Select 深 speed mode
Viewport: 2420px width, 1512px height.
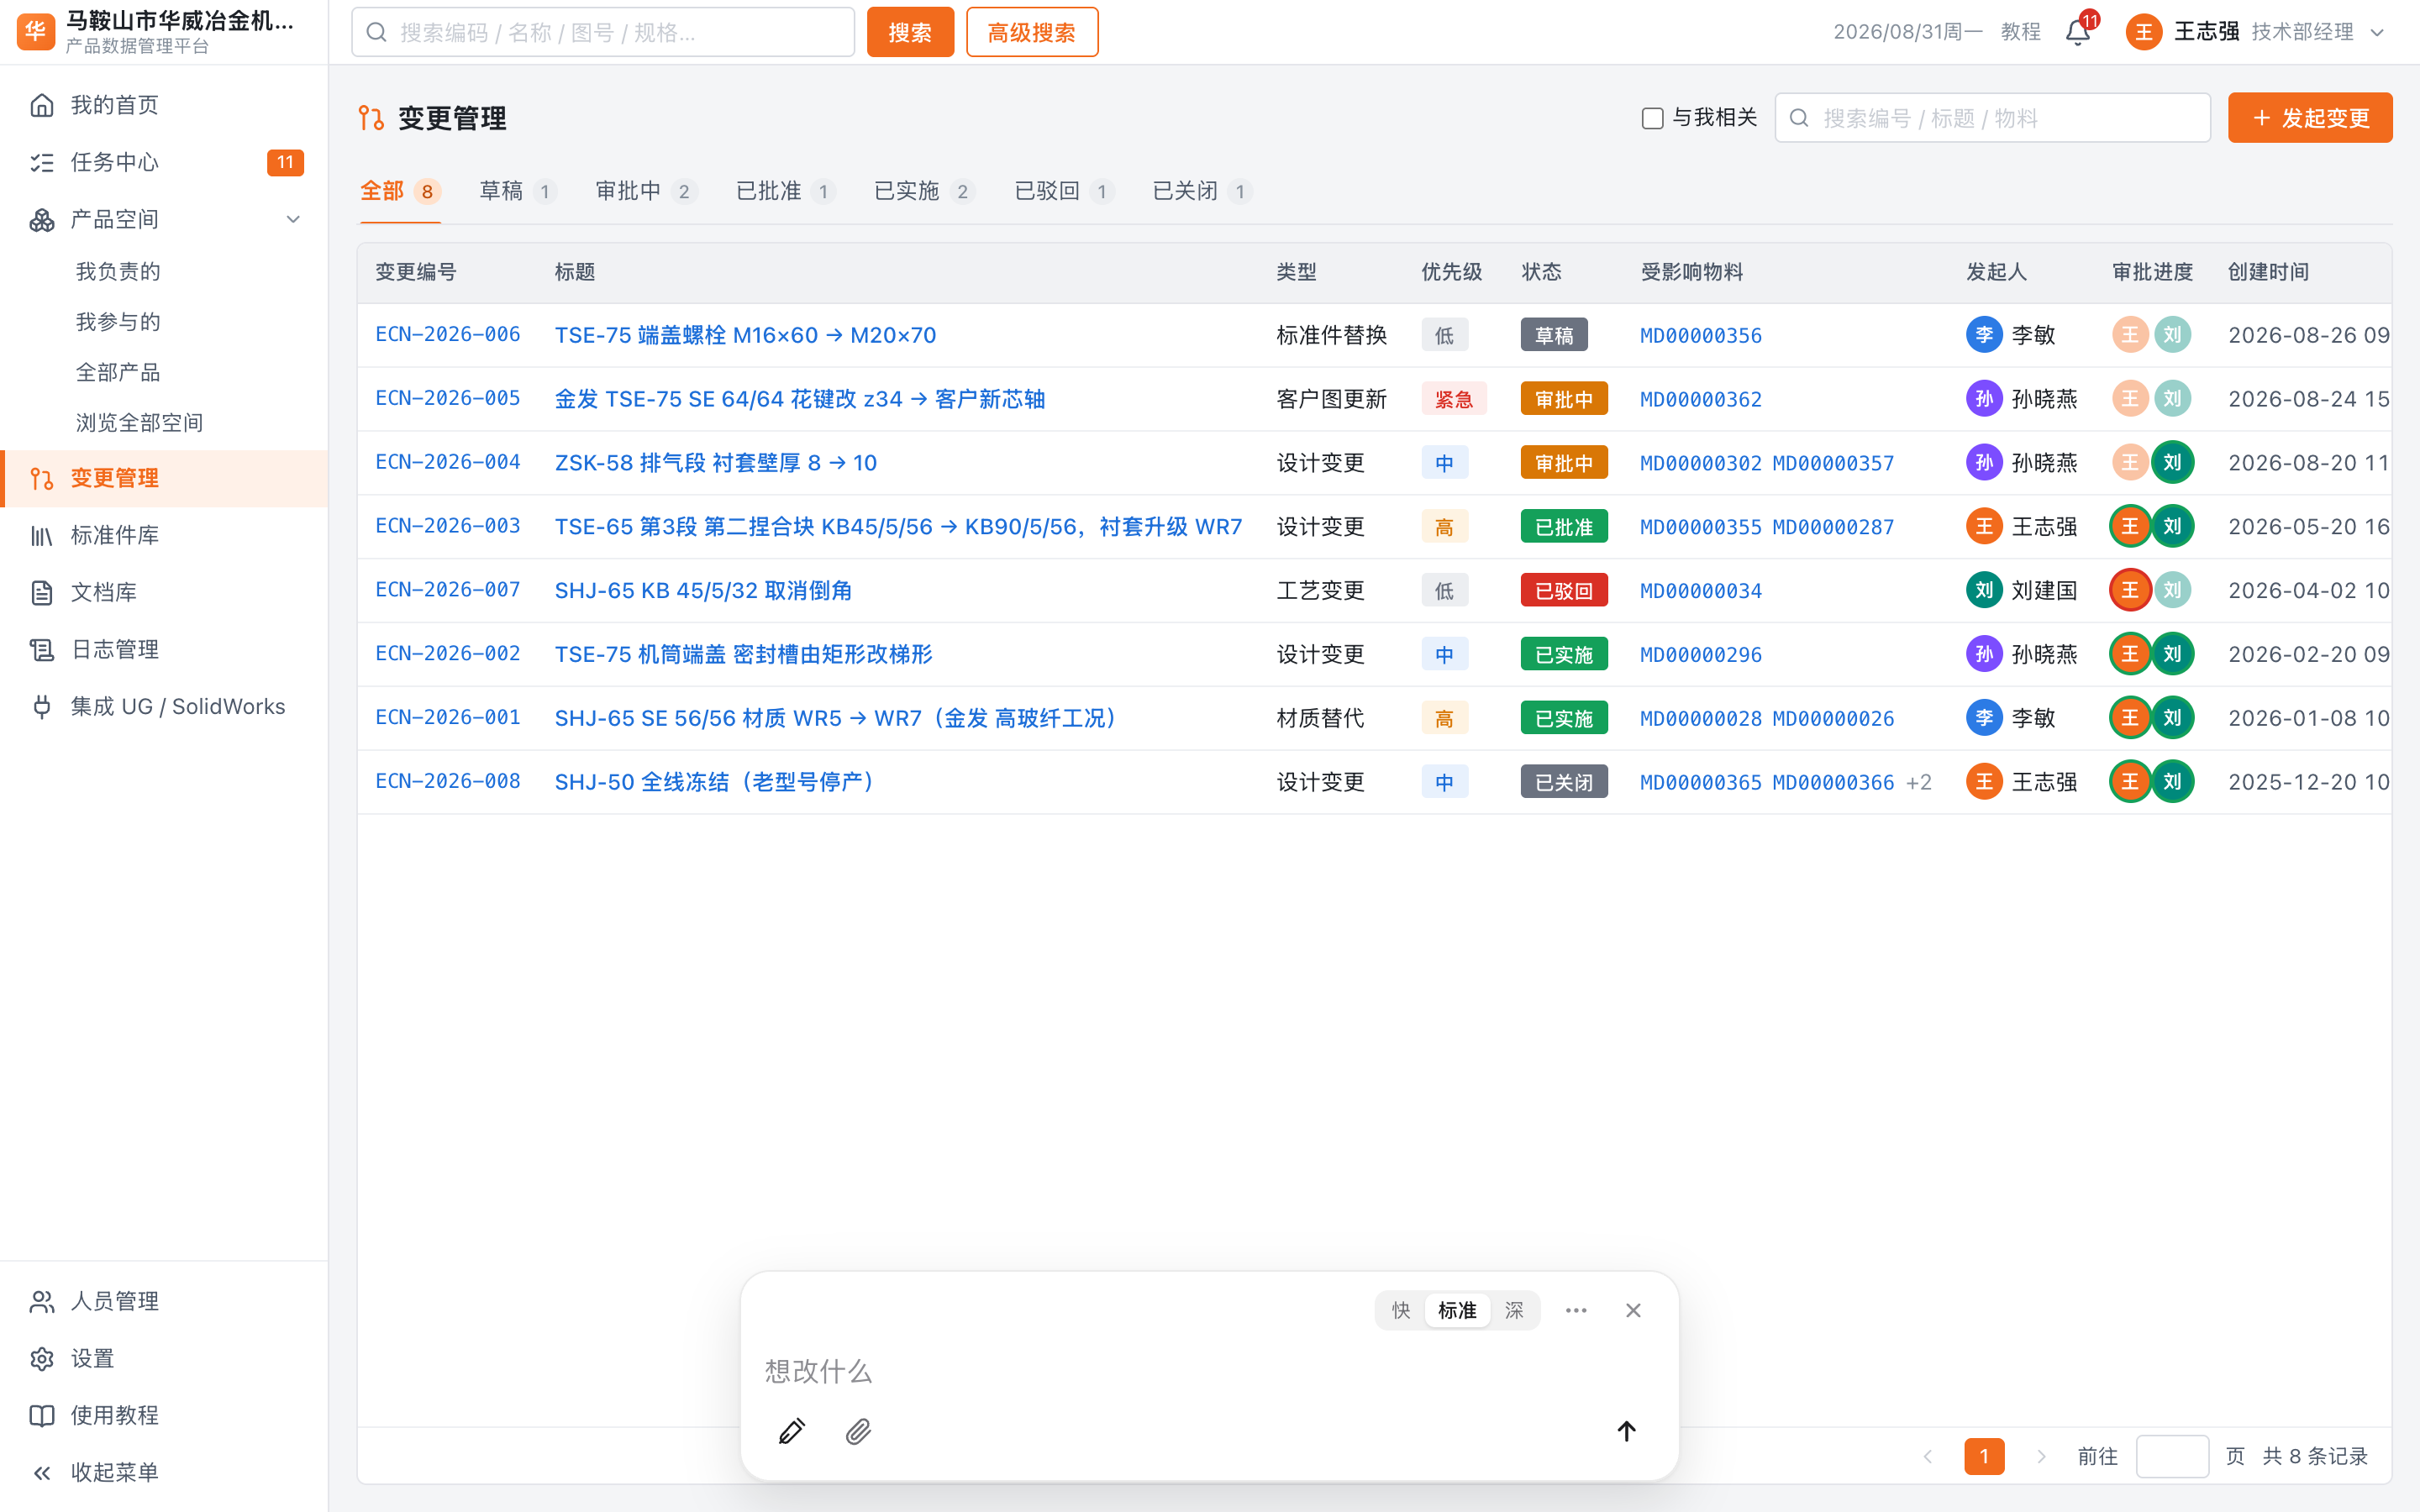[x=1514, y=1310]
